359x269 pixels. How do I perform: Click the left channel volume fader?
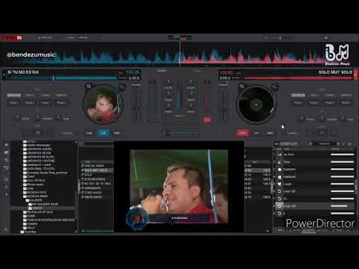153,101
